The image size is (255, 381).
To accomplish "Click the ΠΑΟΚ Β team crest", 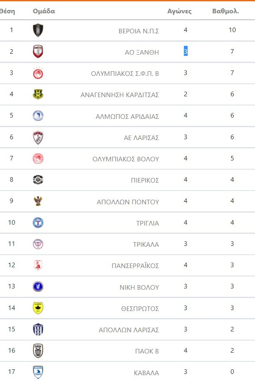I will [38, 351].
